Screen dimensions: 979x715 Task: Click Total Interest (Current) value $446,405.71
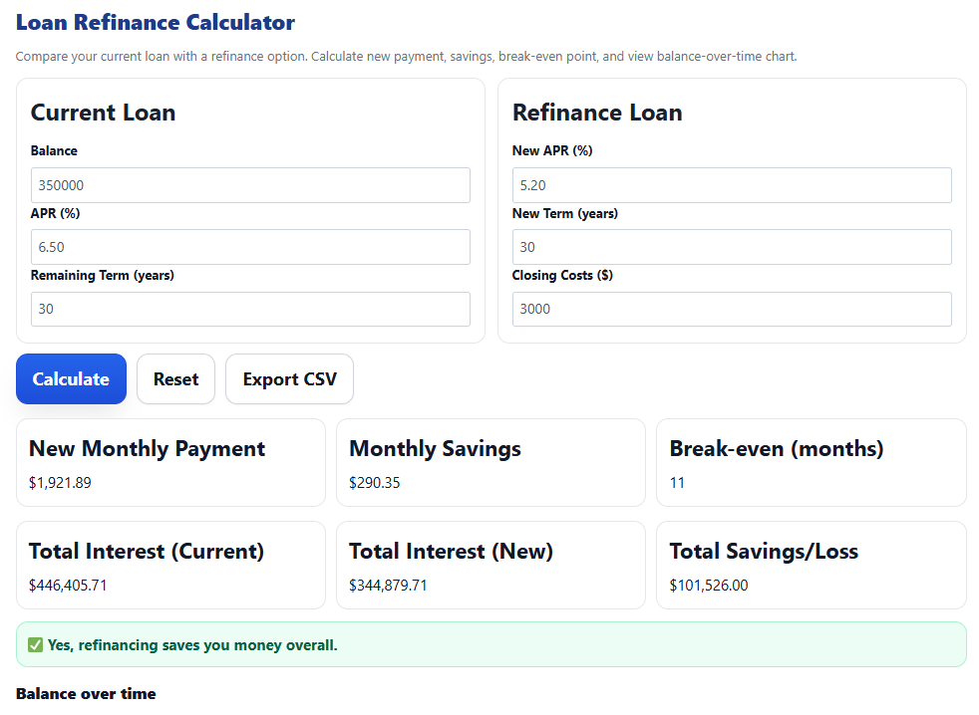tap(68, 585)
